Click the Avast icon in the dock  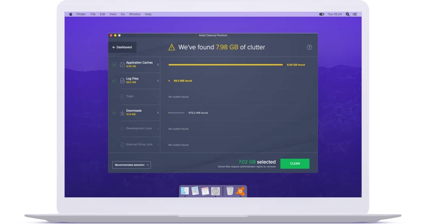pos(240,191)
